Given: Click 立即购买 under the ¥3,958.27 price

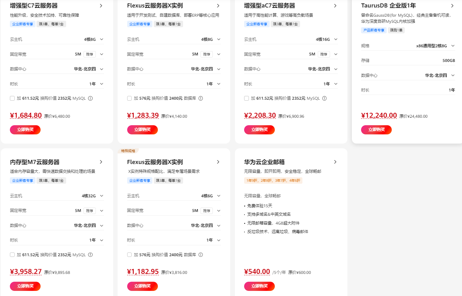Looking at the screenshot, I should (25, 286).
